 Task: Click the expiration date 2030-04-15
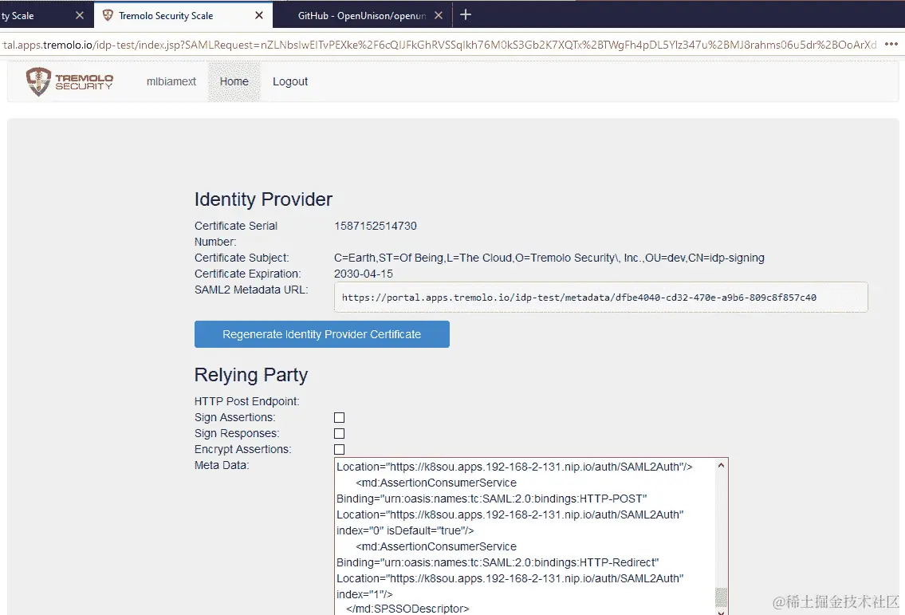tap(364, 274)
